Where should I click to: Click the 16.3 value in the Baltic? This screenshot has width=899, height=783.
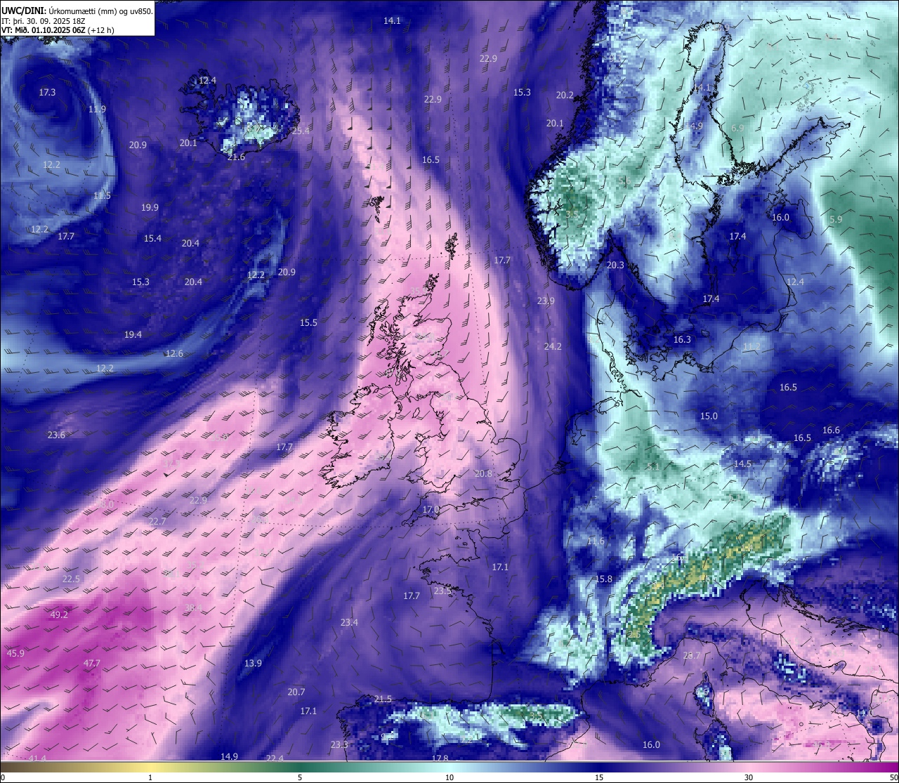tap(682, 339)
